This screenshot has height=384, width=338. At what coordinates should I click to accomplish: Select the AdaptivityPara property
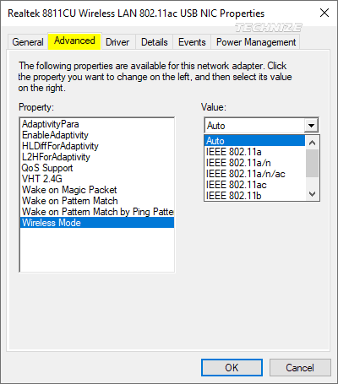(97, 124)
